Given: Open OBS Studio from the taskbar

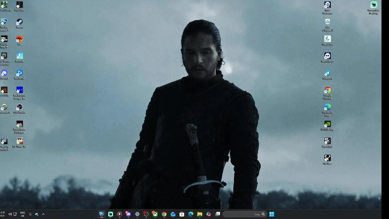Looking at the screenshot, I should click(x=146, y=214).
